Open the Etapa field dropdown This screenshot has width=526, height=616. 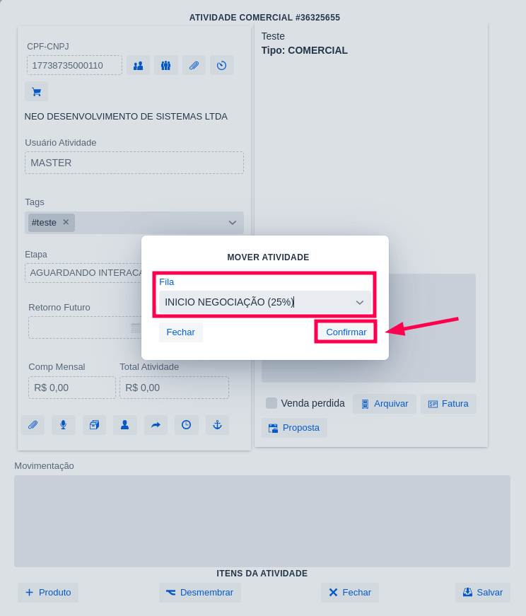[85, 273]
